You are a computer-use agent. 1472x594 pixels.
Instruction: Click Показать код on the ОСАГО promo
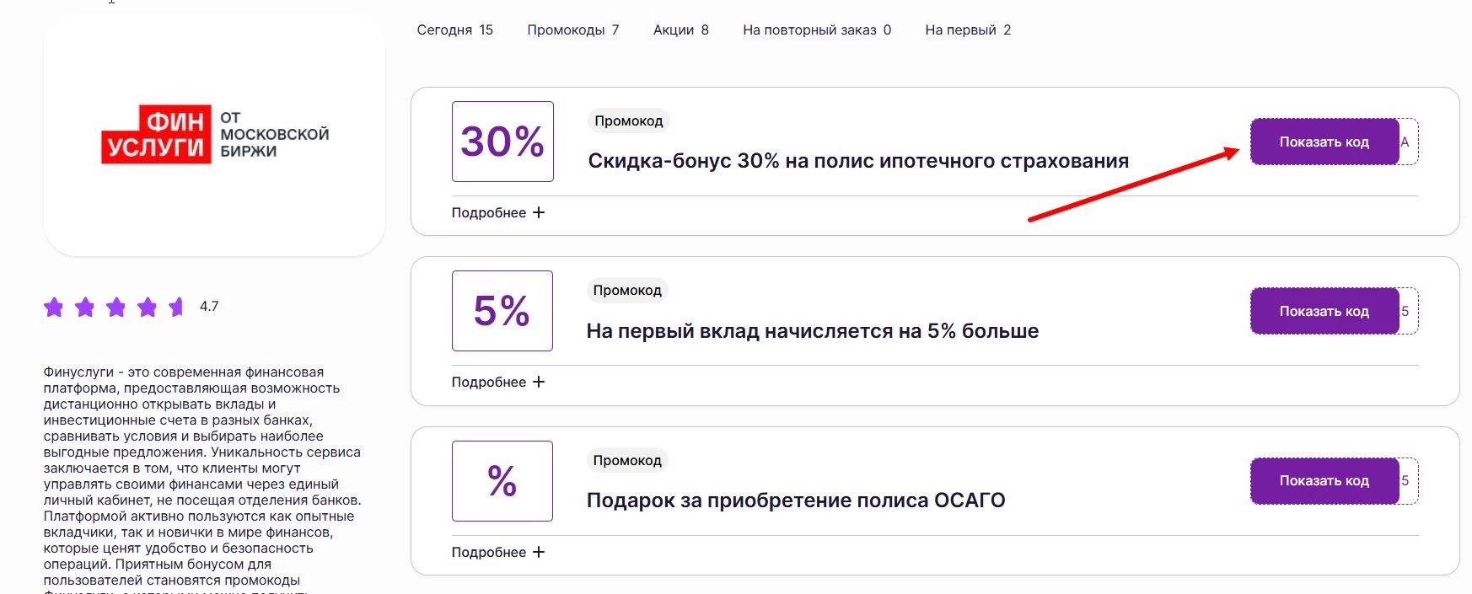point(1326,480)
